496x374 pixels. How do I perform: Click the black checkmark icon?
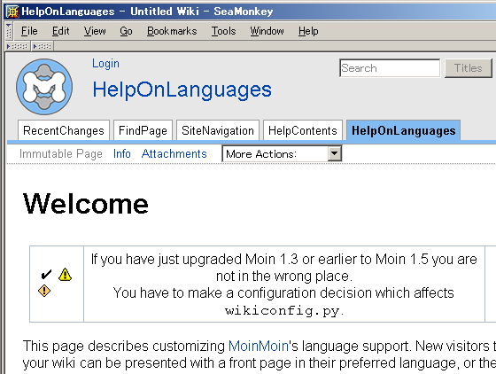point(46,275)
